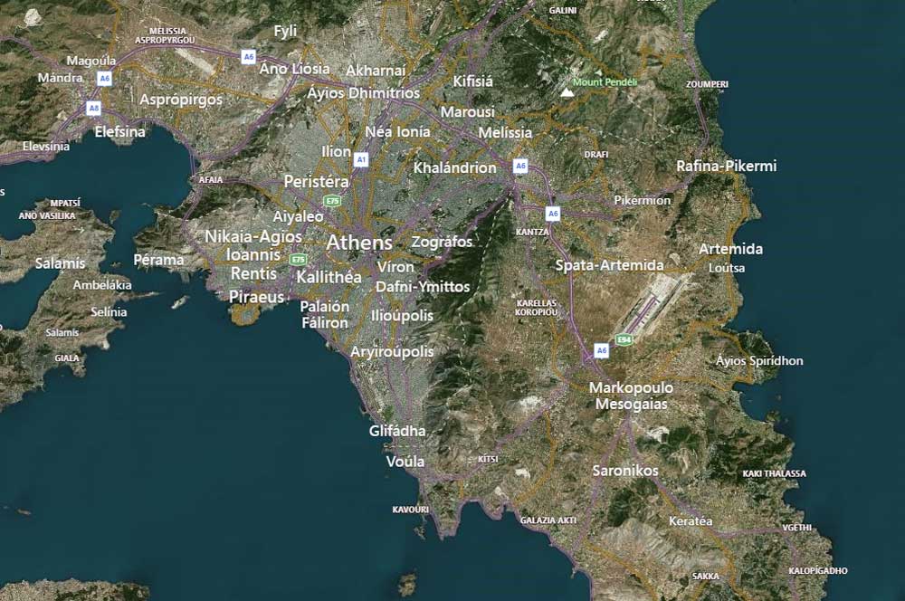Screen dimensions: 905x601
Task: Open the Piraeus label
Action: coord(256,297)
